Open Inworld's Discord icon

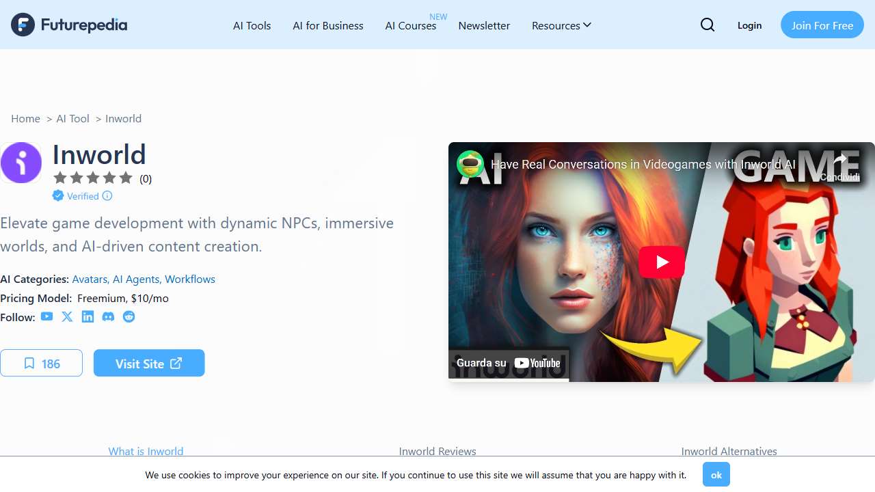[x=108, y=316]
